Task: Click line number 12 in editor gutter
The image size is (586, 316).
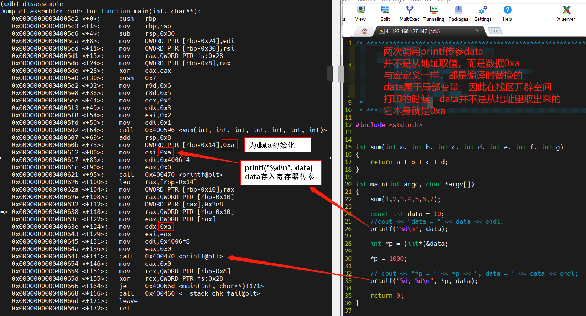Action: pos(348,125)
